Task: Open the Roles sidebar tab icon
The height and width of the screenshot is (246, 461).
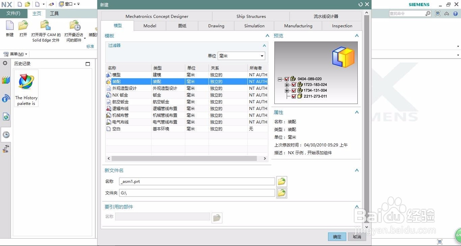Action: click(x=6, y=149)
